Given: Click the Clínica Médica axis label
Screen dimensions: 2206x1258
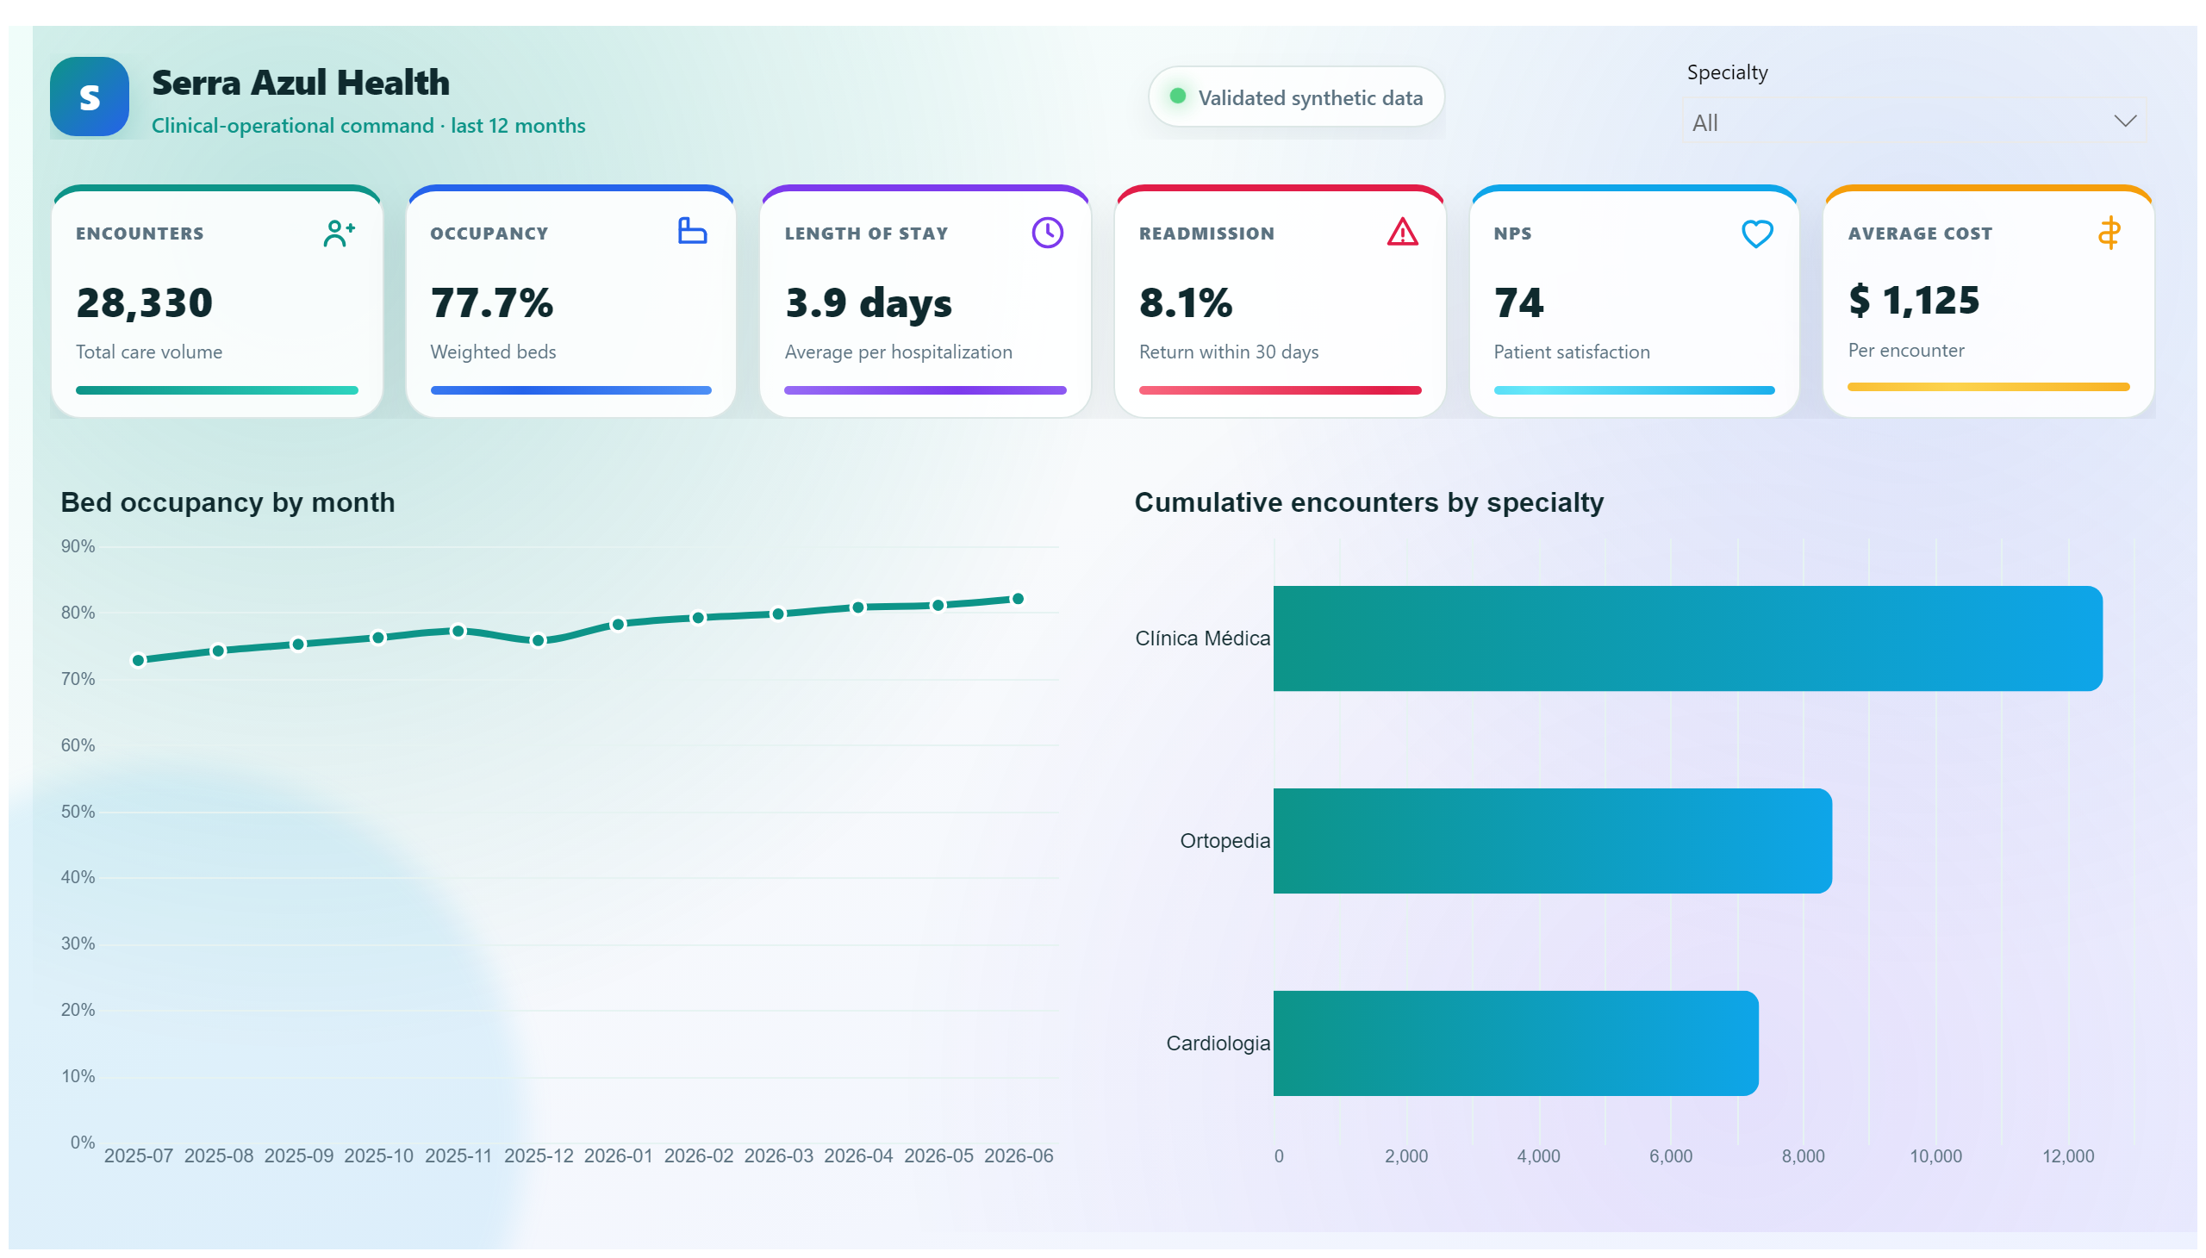Looking at the screenshot, I should [1202, 638].
